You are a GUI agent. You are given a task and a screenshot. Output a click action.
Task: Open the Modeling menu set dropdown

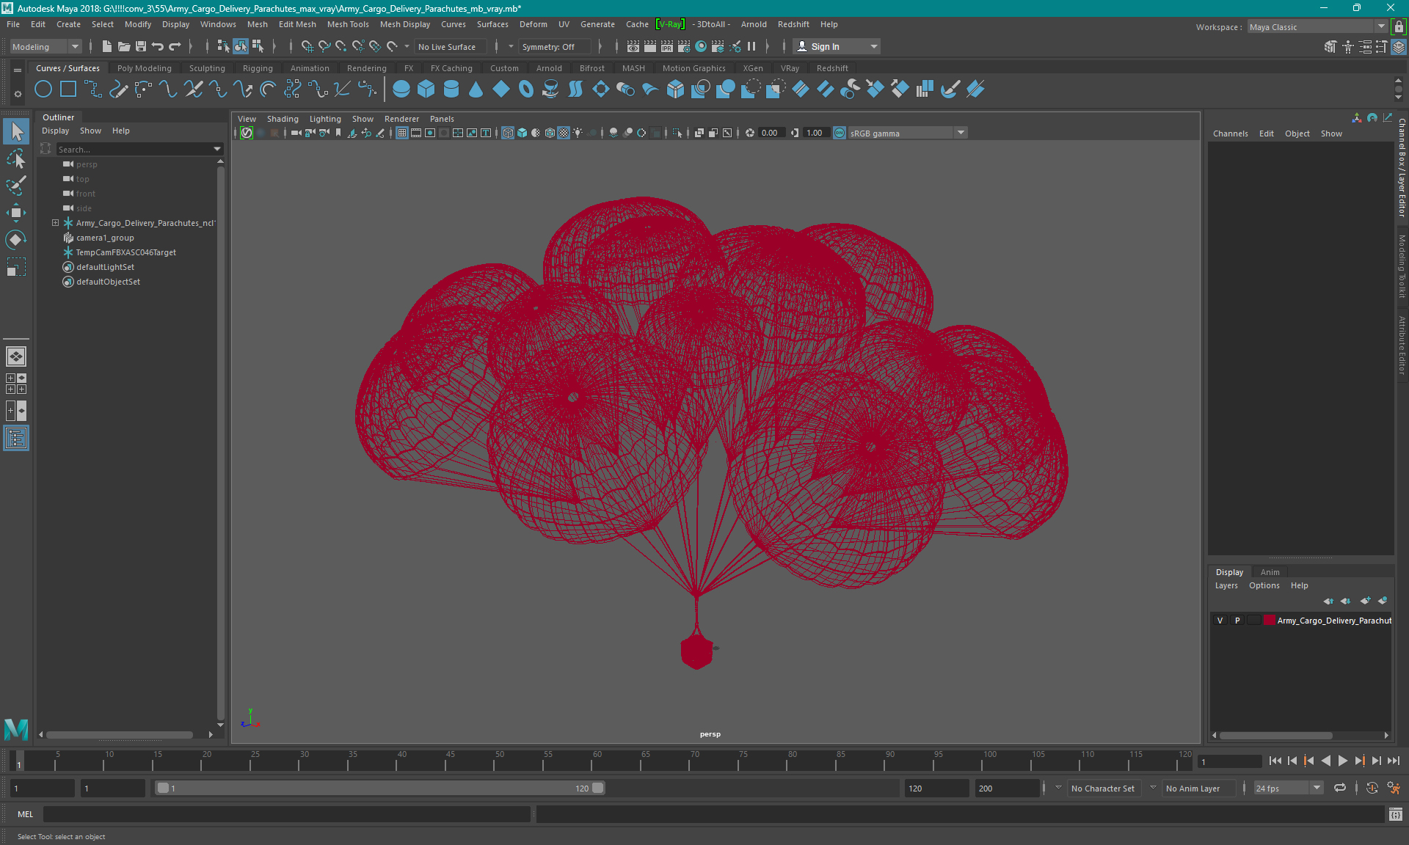45,46
